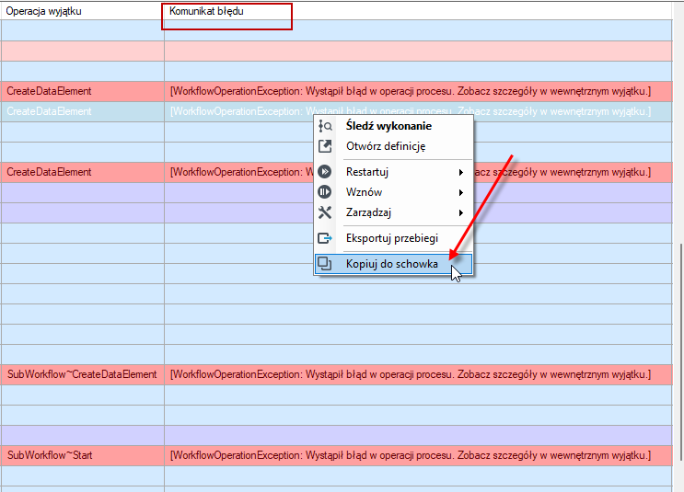This screenshot has height=492, width=684.
Task: Click the Śledź wykonanie magnifier icon
Action: coord(325,126)
